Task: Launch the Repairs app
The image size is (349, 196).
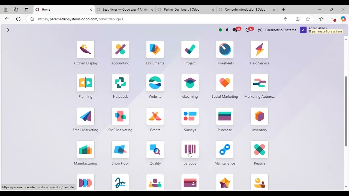Action: click(260, 149)
